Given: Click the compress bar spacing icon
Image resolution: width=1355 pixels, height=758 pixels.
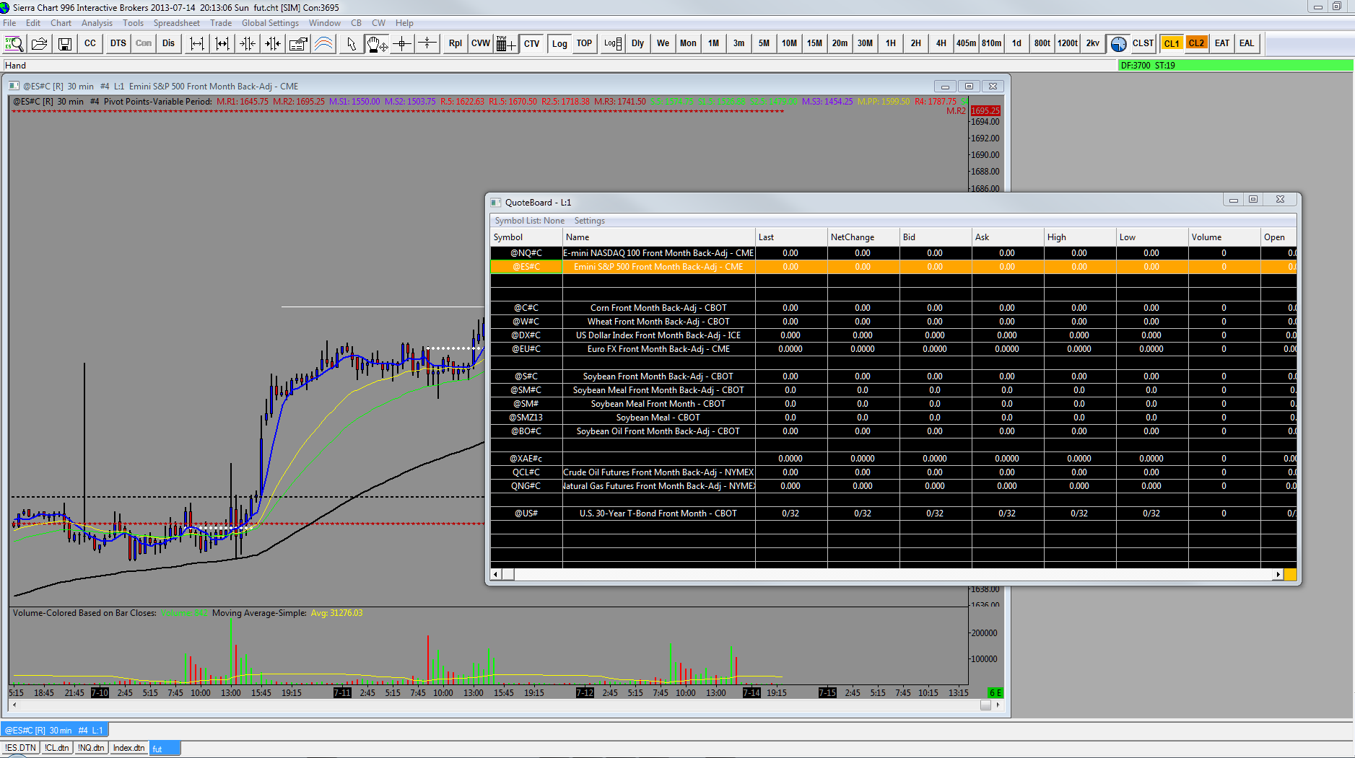Looking at the screenshot, I should [248, 44].
